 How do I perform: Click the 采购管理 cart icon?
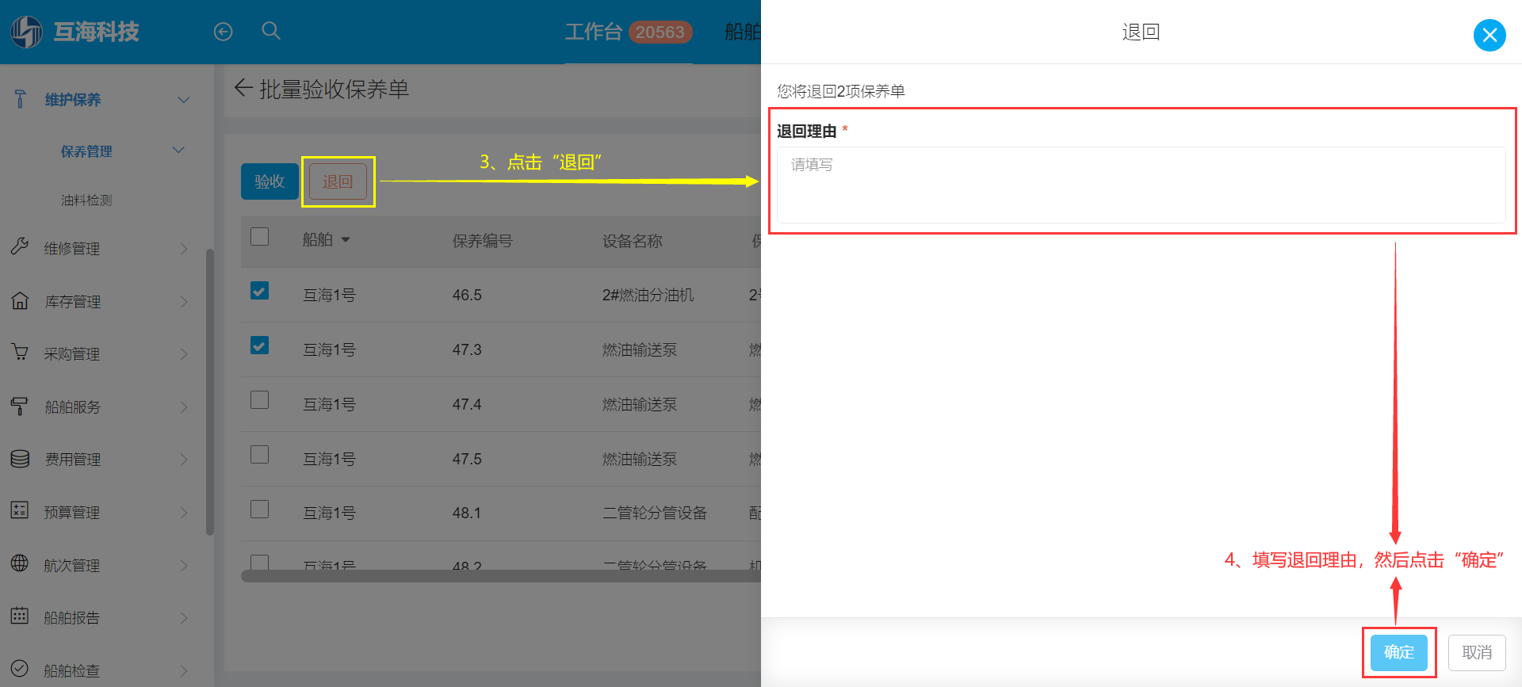(x=20, y=353)
